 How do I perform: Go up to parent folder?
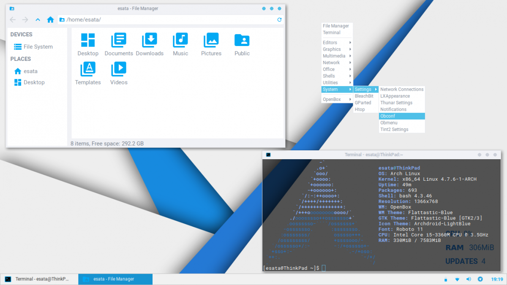coord(38,20)
